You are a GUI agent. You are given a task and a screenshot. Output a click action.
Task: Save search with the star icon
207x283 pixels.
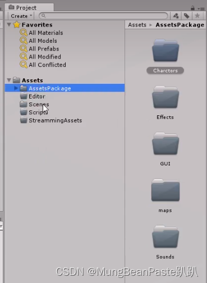click(197, 16)
